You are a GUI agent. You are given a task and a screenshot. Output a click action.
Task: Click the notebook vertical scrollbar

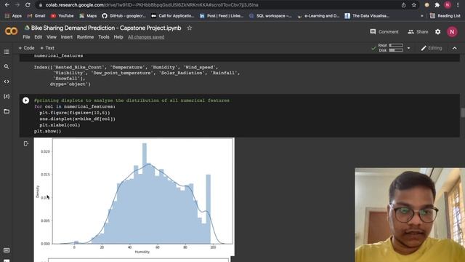pyautogui.click(x=463, y=113)
